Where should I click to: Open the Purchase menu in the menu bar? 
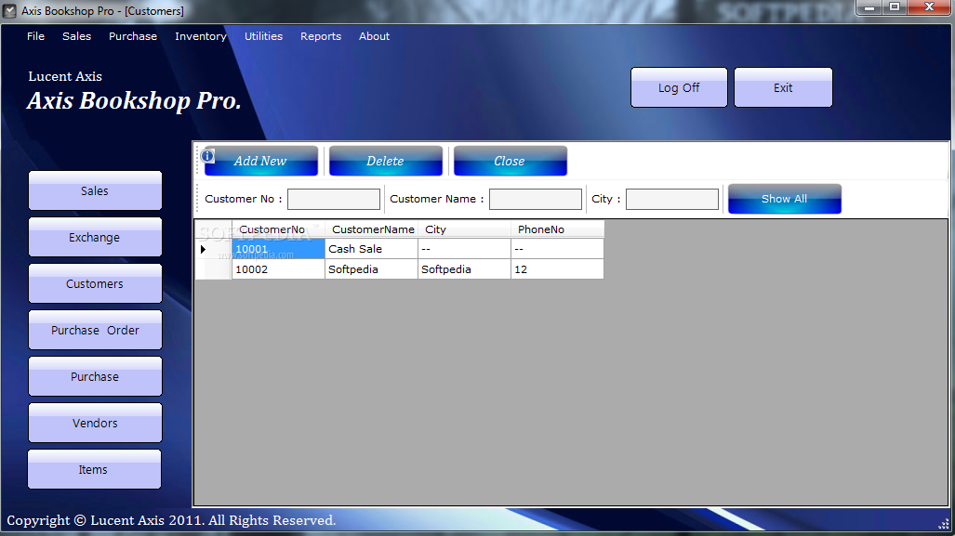point(133,36)
